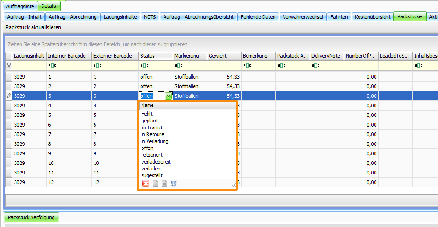This screenshot has width=438, height=227.
Task: Click the row selector of the first row
Action: pyautogui.click(x=9, y=77)
